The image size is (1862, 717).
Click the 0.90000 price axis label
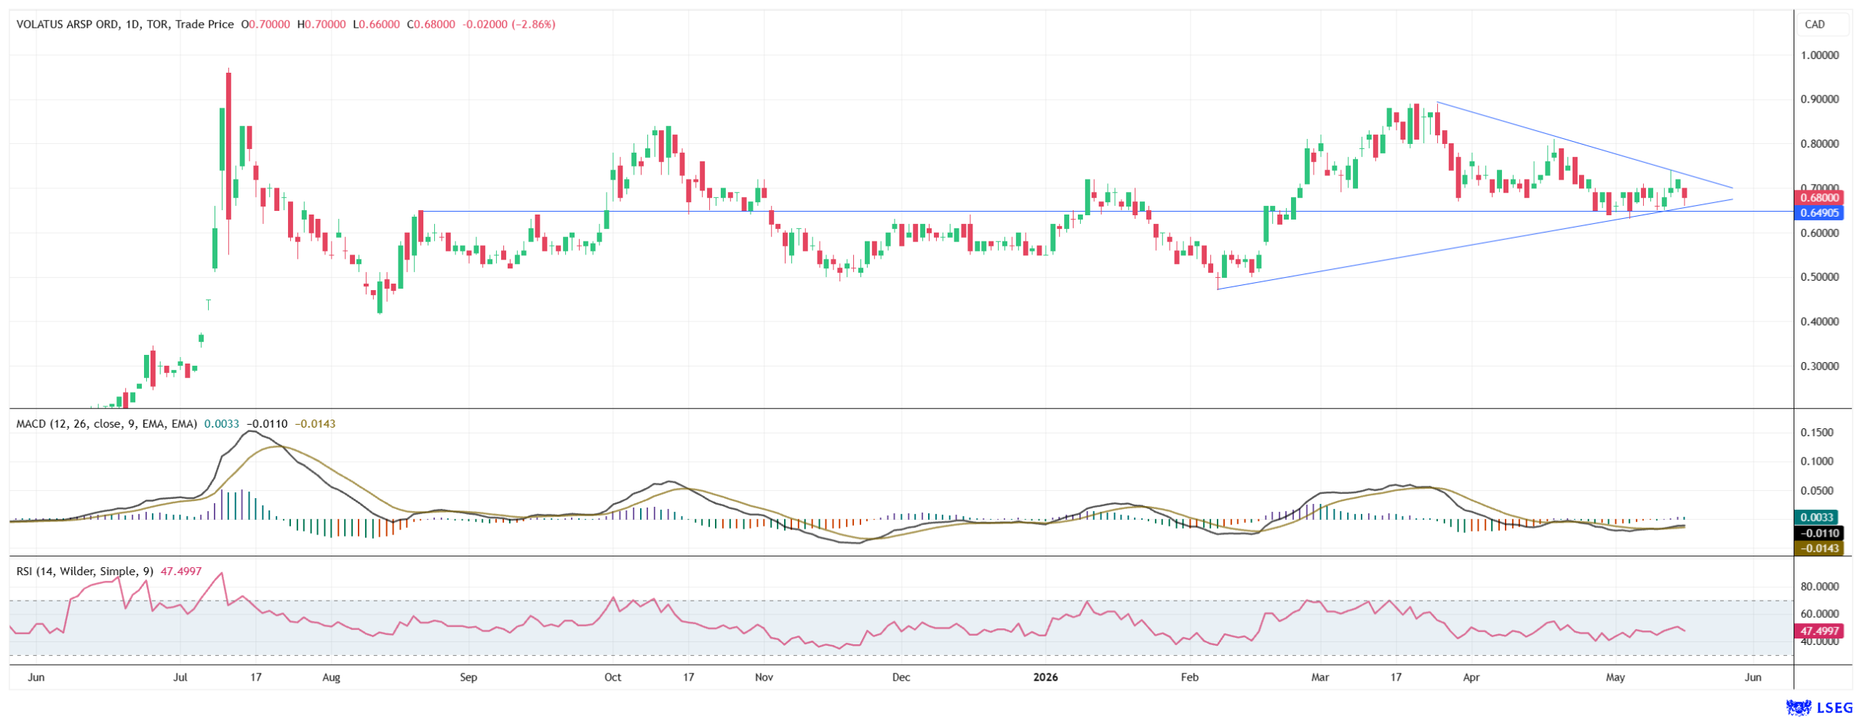click(x=1820, y=100)
